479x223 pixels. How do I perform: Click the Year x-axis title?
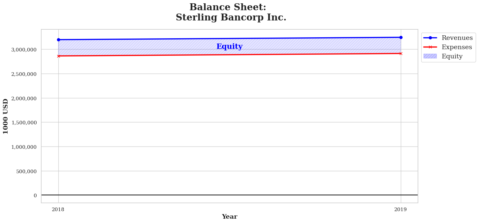(229, 217)
